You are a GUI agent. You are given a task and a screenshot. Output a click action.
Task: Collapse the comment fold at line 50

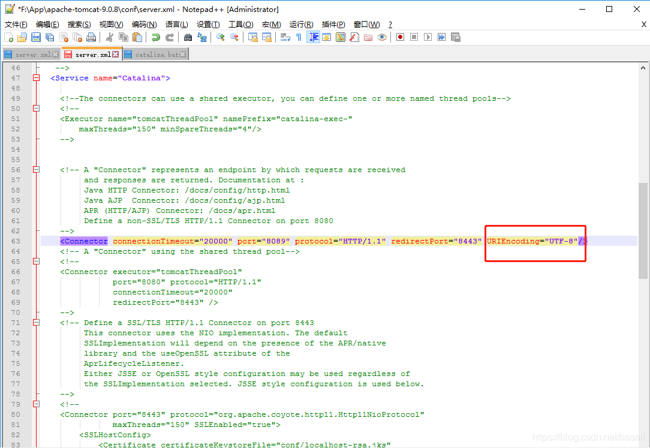click(37, 108)
